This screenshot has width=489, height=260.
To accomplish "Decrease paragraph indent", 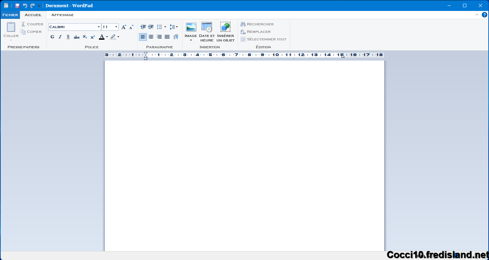I will click(x=143, y=27).
